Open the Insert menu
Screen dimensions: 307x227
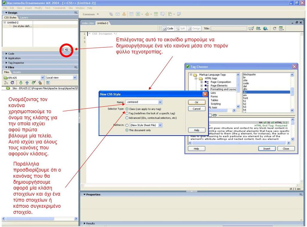(x=28, y=8)
